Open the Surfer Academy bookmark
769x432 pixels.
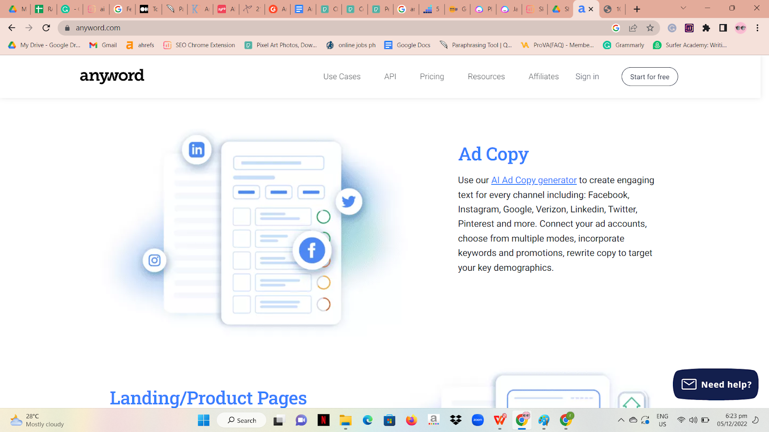[x=690, y=45]
